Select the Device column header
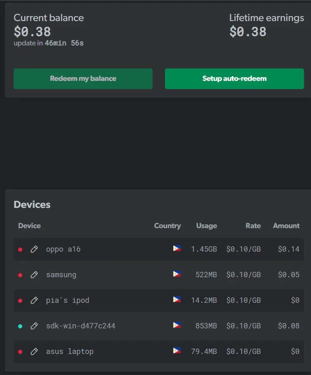311x375 pixels. coord(29,226)
